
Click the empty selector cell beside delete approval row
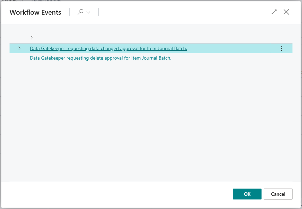coord(18,58)
